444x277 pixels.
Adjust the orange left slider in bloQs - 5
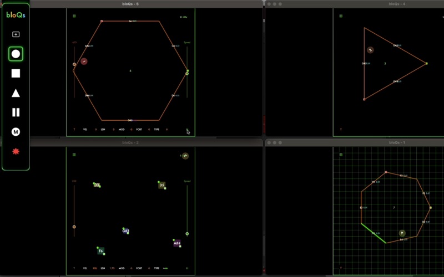74,64
